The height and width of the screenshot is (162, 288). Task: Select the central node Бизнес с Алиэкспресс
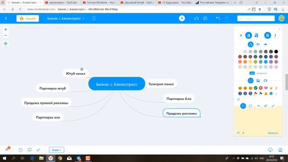[117, 84]
